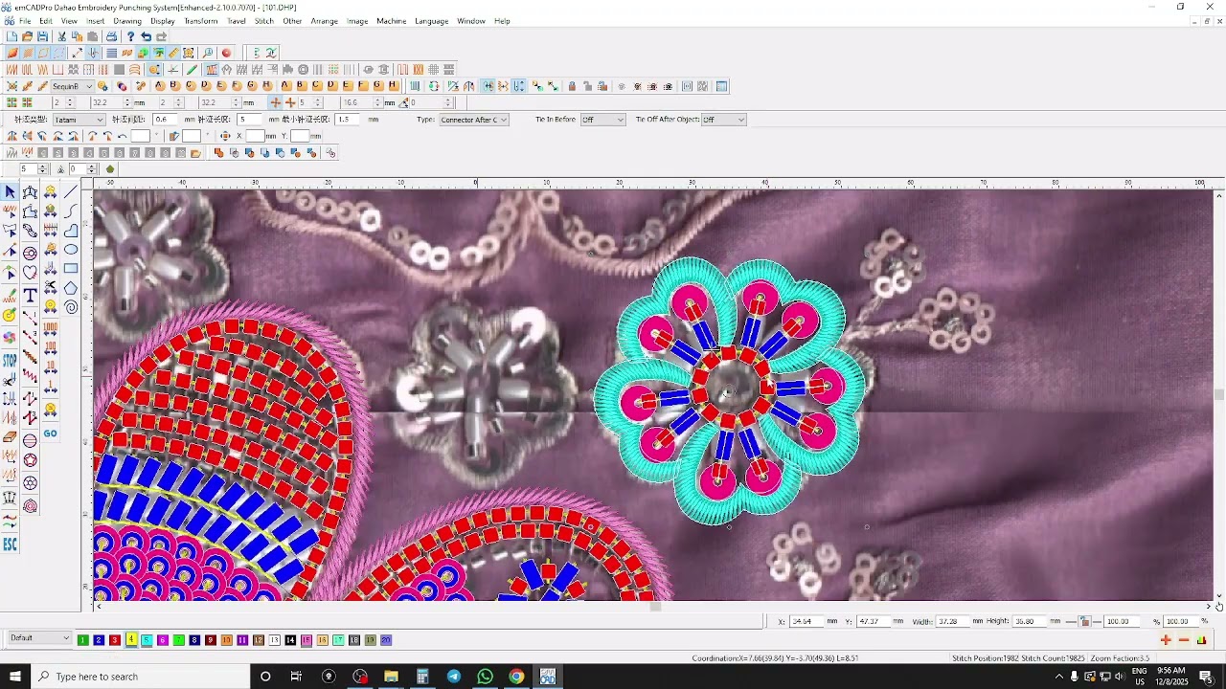
Task: Choose the pentagon polygon tool
Action: pos(71,287)
